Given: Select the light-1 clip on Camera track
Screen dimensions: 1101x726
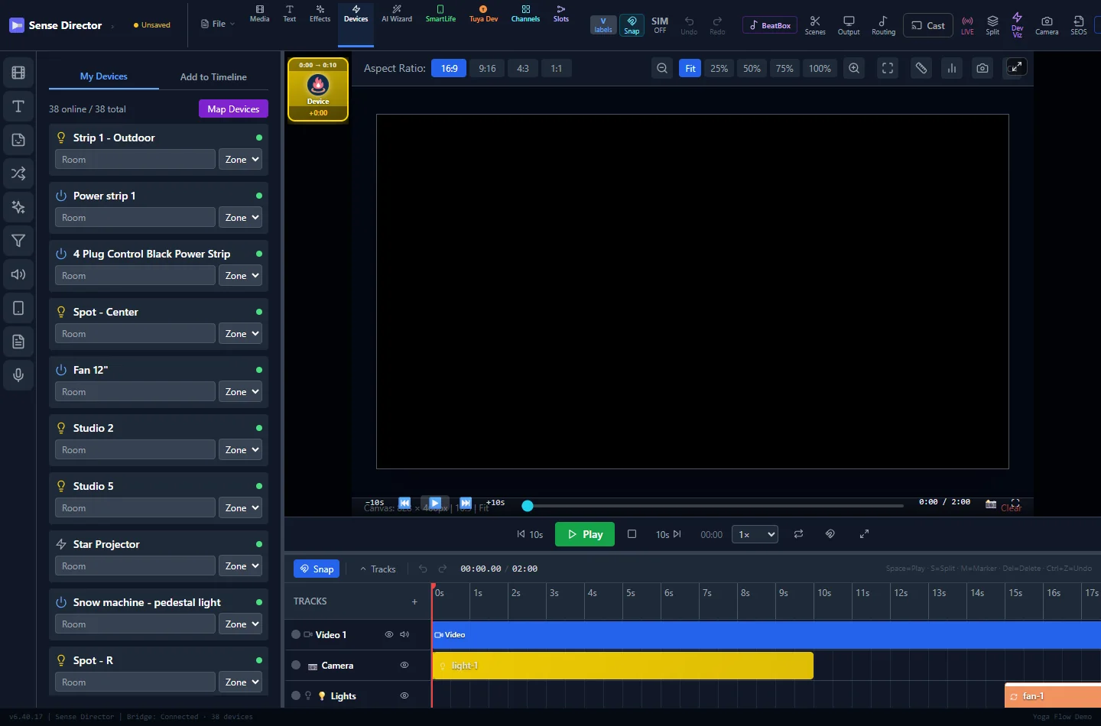Looking at the screenshot, I should 623,666.
